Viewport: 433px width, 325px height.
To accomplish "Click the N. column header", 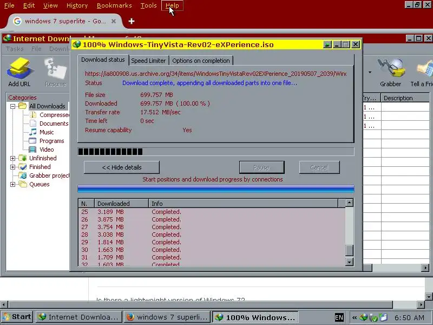I will click(x=87, y=204).
